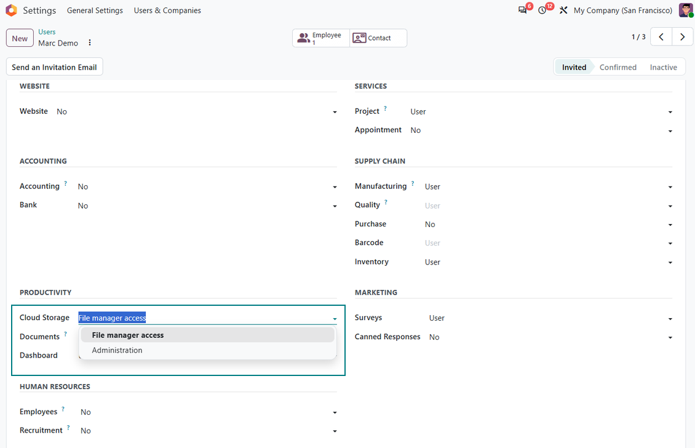
Task: Set status to Inactive
Action: (663, 67)
